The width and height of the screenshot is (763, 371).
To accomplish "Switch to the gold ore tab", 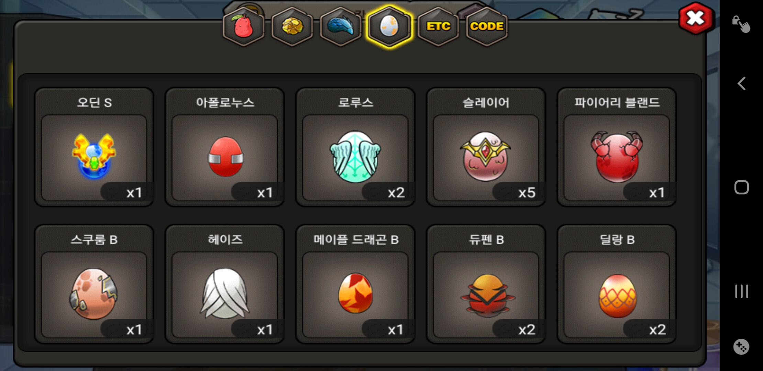I will 292,27.
